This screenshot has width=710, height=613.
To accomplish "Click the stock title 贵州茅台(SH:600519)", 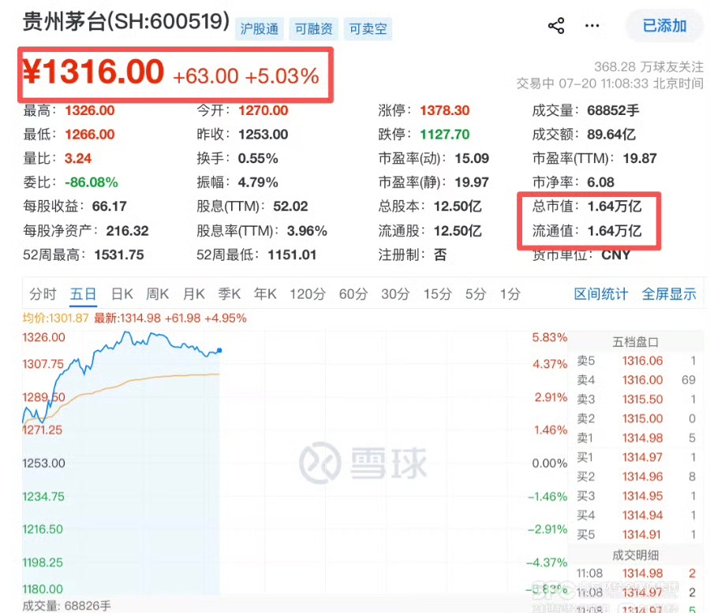I will click(126, 21).
